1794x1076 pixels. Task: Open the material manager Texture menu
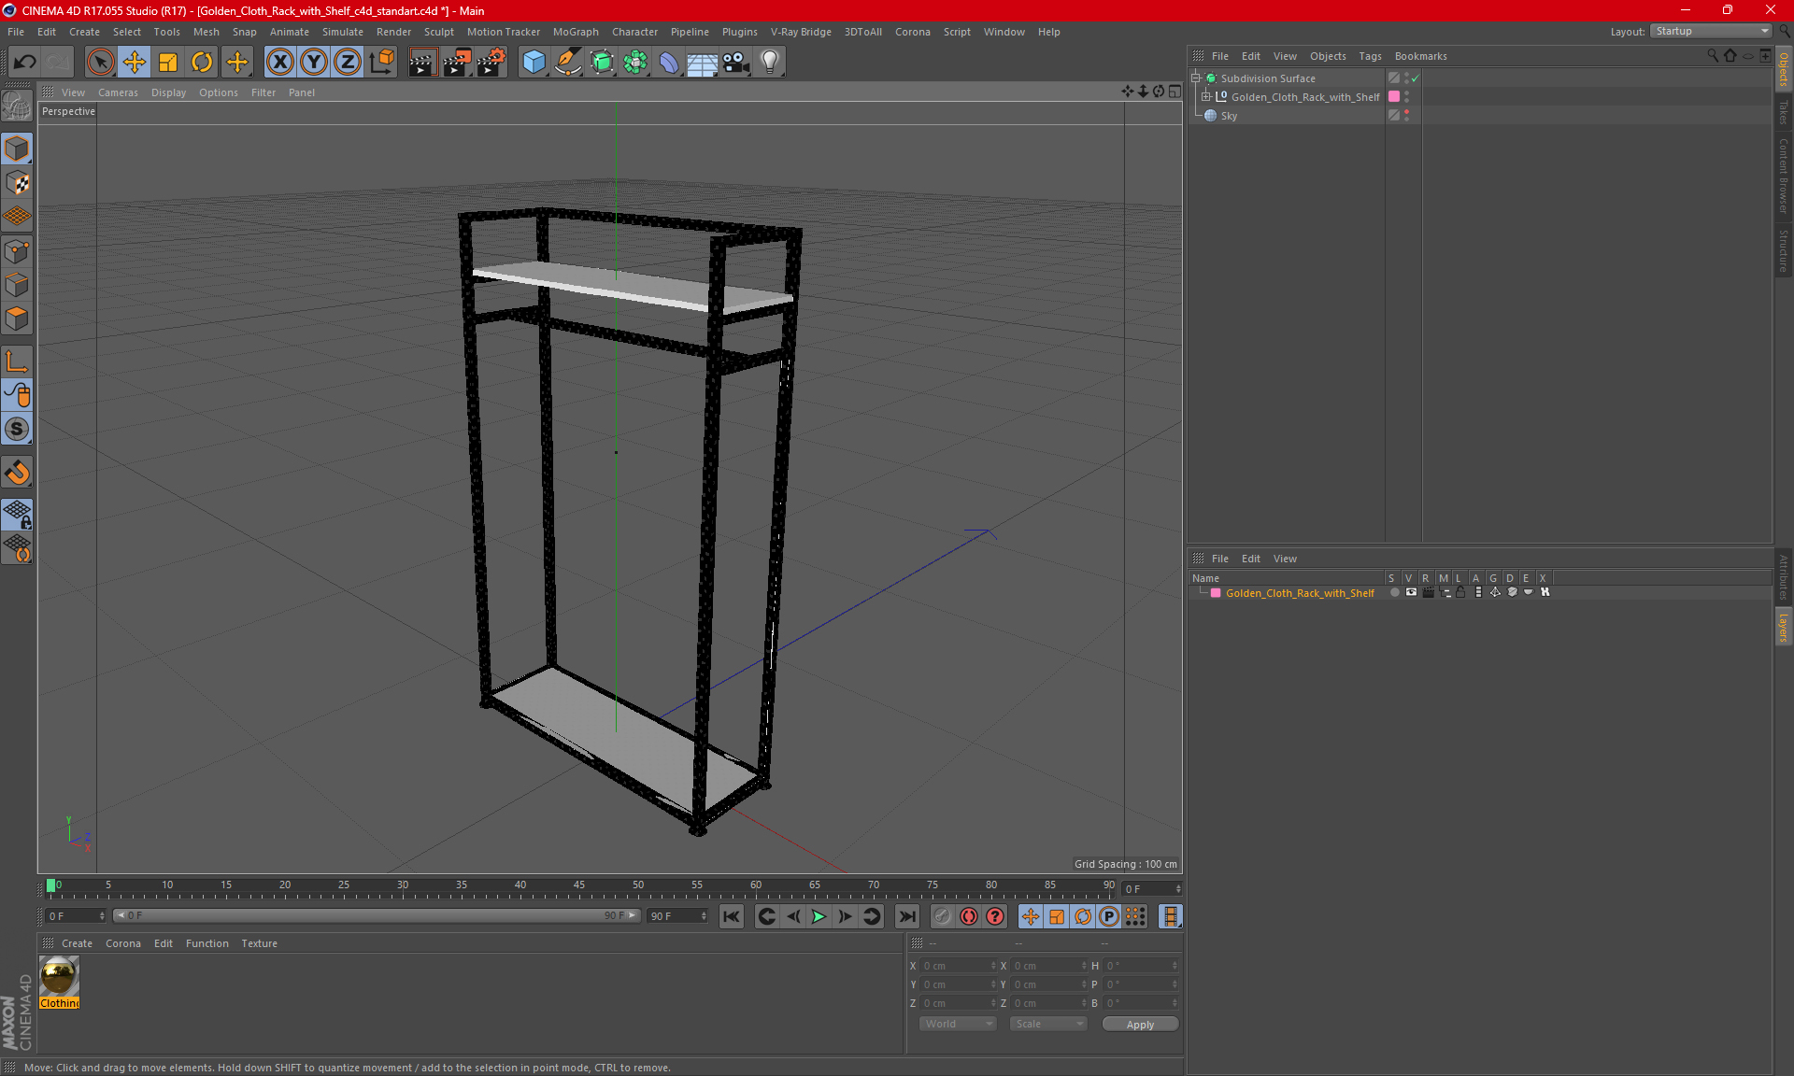click(x=259, y=943)
